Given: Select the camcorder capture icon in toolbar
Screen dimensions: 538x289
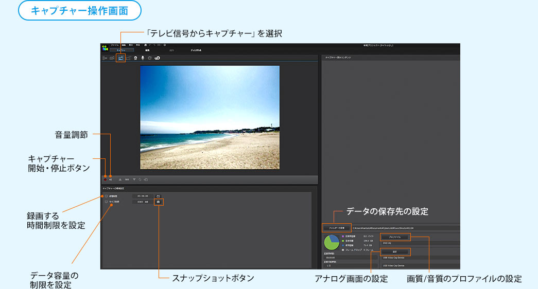Looking at the screenshot, I should coord(105,58).
